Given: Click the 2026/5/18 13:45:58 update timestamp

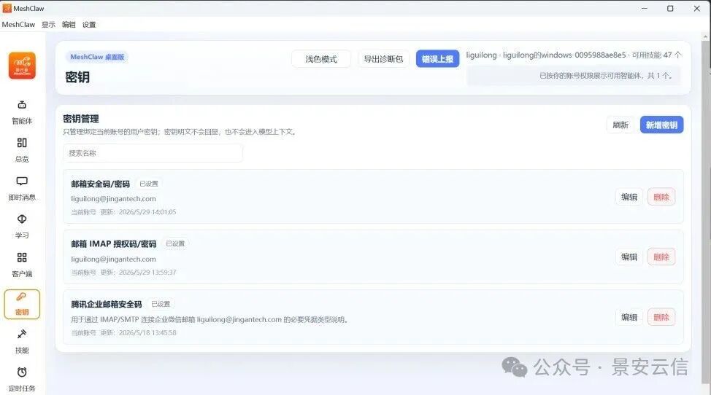Looking at the screenshot, I should [147, 332].
